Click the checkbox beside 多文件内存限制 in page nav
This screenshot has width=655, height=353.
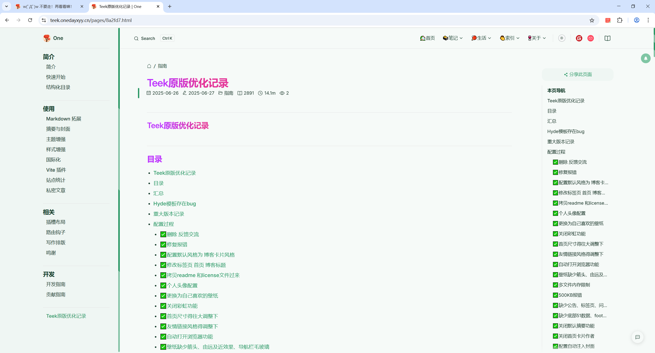click(555, 285)
